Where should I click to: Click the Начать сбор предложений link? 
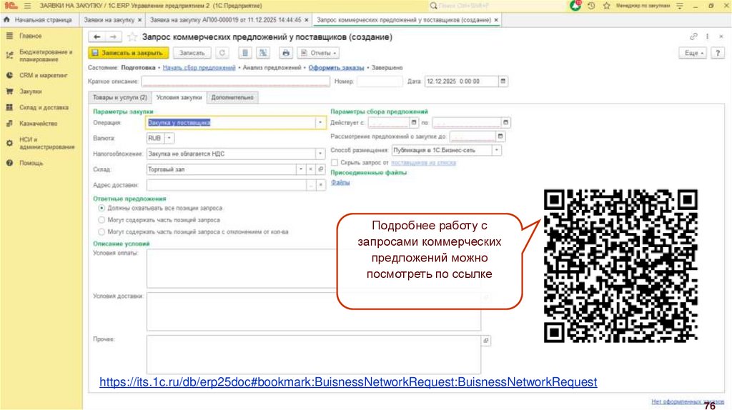click(x=199, y=68)
